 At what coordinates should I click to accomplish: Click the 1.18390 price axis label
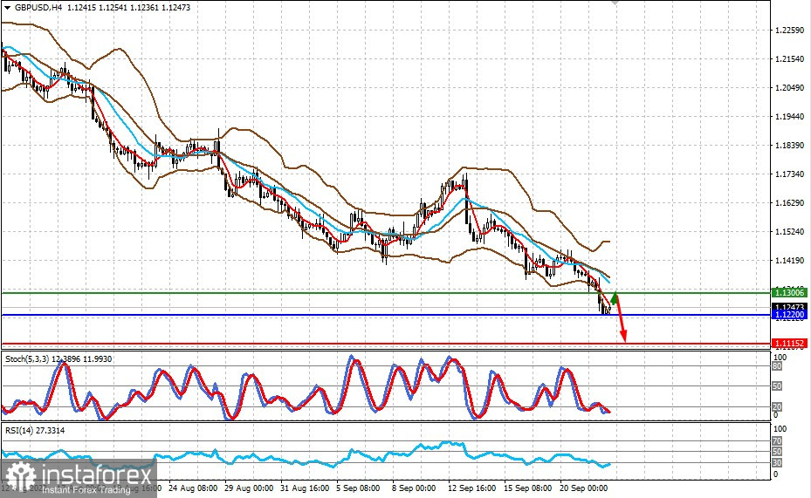pos(790,146)
